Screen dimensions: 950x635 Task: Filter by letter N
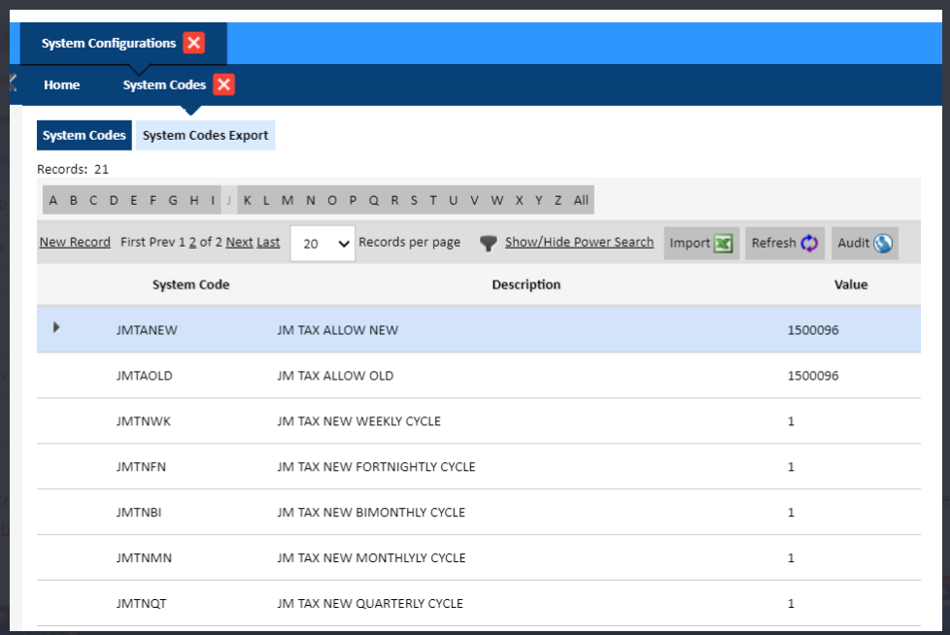[x=311, y=200]
